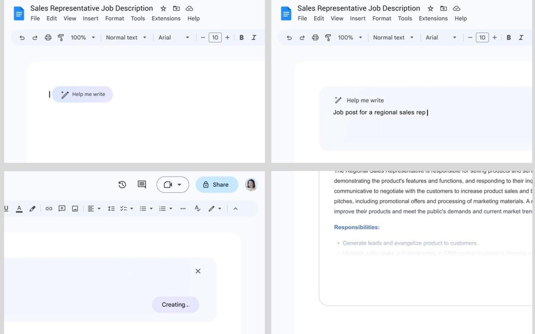
Task: Expand the text alignment dropdown
Action: coord(99,209)
